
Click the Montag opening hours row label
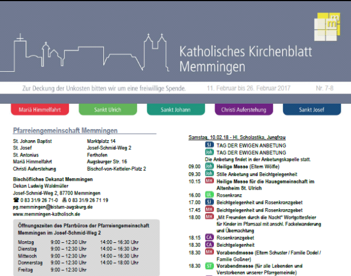(26, 242)
